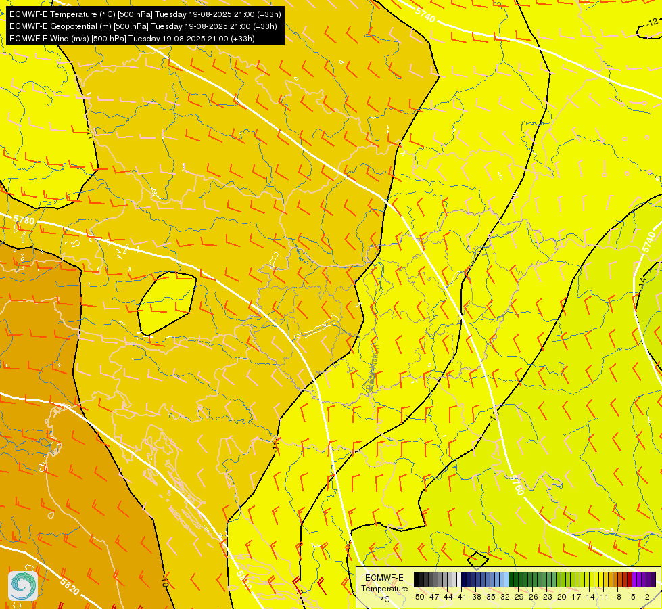
Task: Click the -14 isotherm label
Action: point(642,282)
